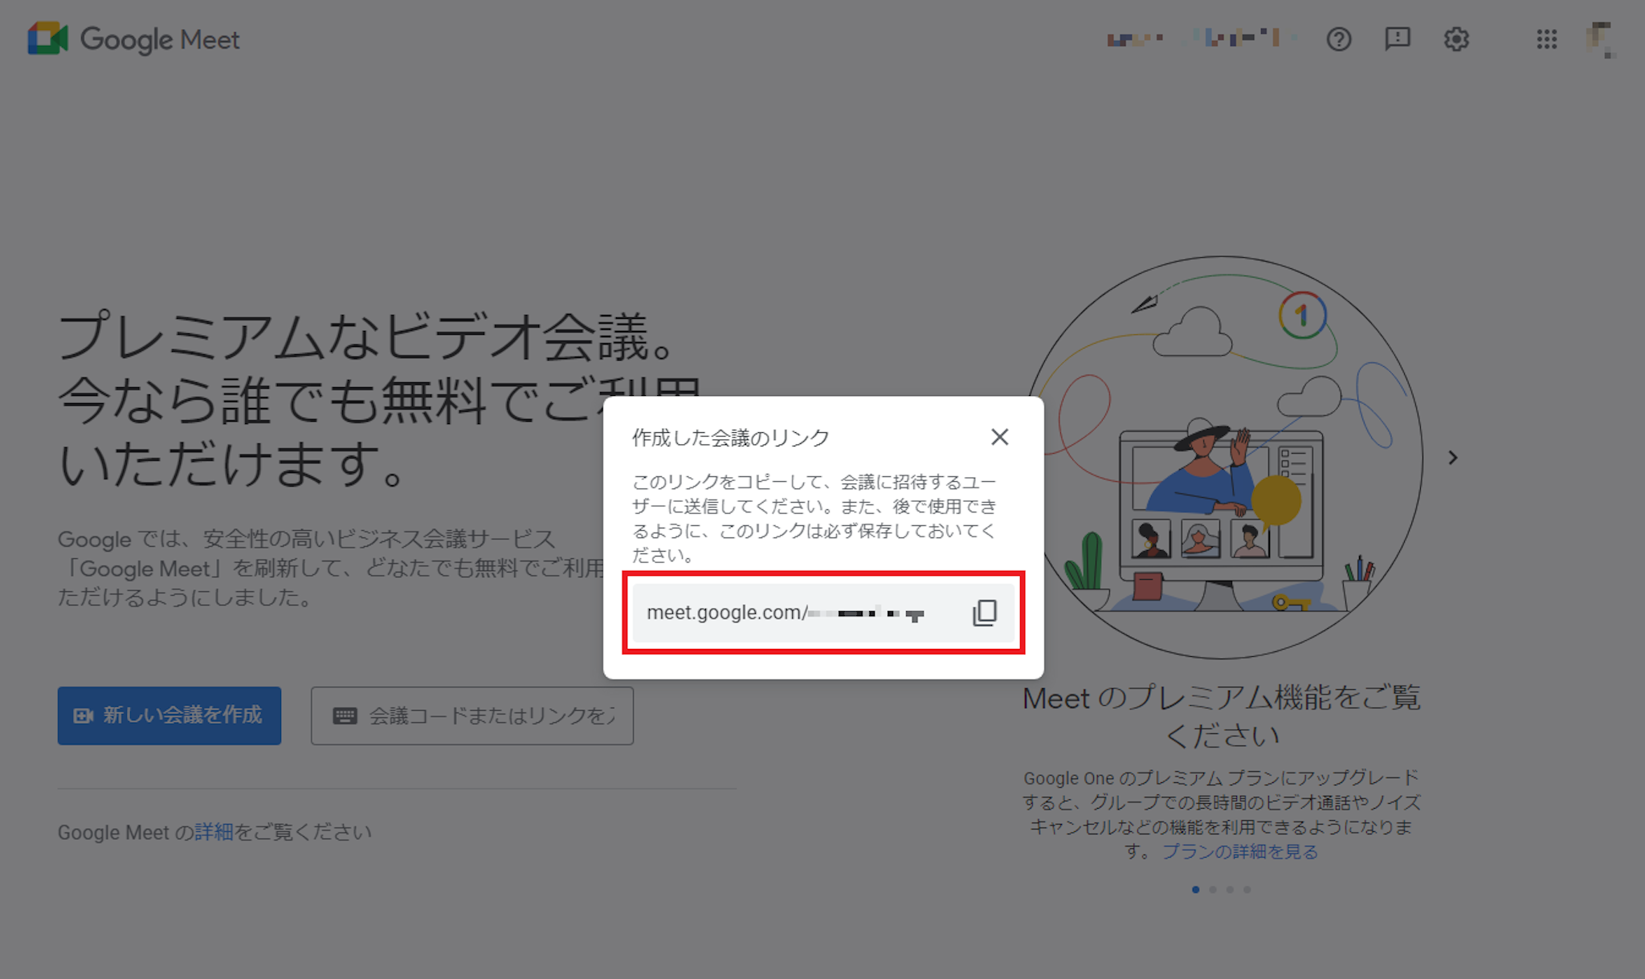Open プランの詳細を見る link
Image resolution: width=1645 pixels, height=979 pixels.
[1239, 851]
